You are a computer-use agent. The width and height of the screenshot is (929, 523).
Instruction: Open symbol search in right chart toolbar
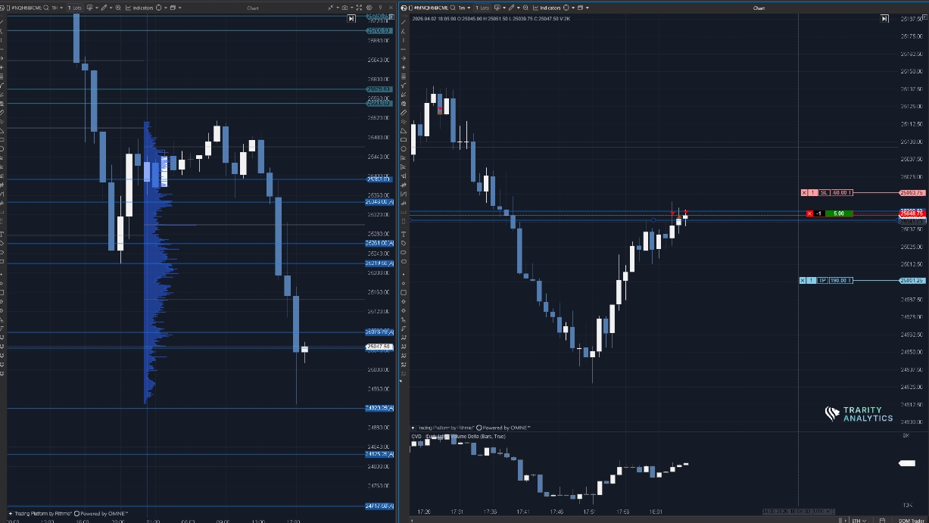click(453, 8)
